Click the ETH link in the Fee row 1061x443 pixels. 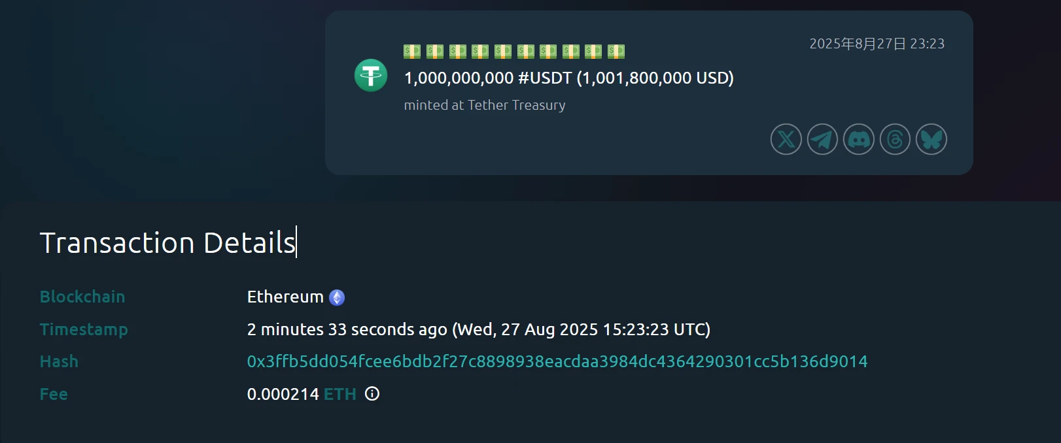tap(339, 394)
